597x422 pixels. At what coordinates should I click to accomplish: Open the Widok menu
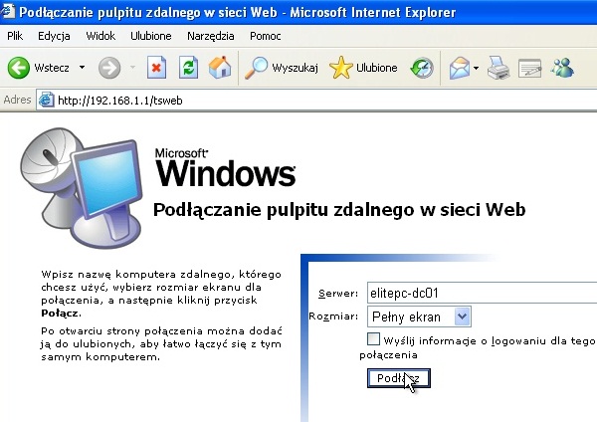pyautogui.click(x=100, y=36)
